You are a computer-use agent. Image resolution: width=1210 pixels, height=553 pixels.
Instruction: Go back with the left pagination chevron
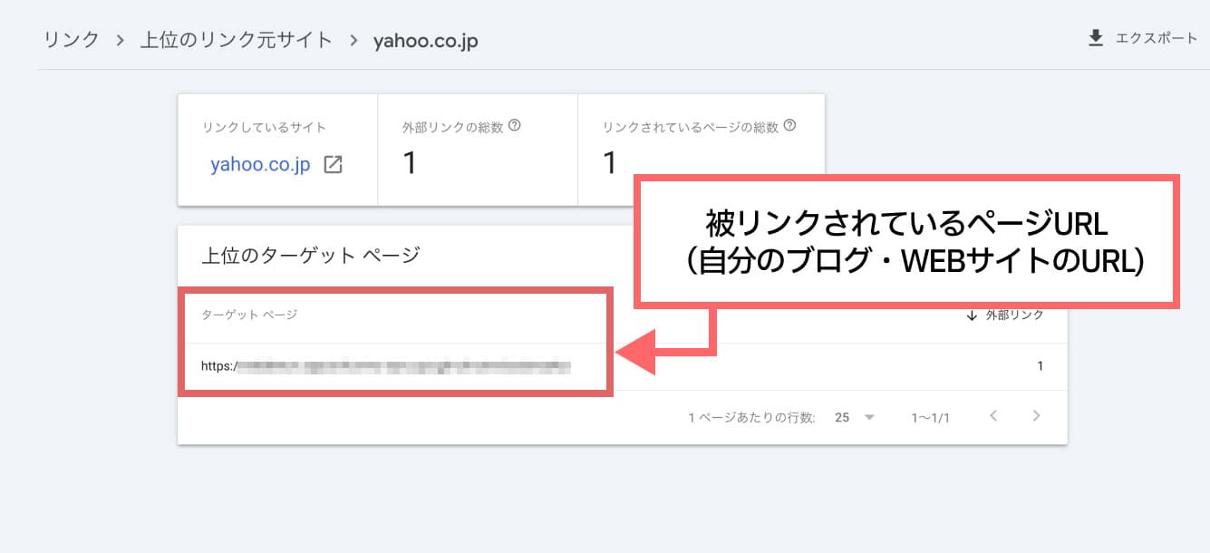(993, 416)
